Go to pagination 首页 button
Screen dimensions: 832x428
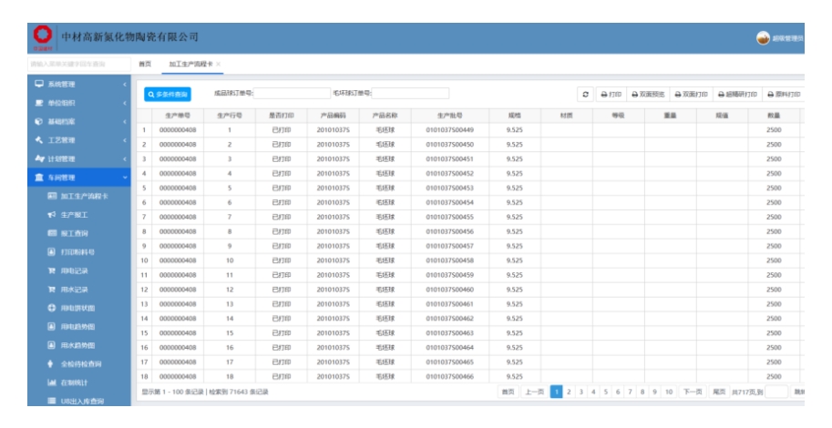tap(508, 392)
